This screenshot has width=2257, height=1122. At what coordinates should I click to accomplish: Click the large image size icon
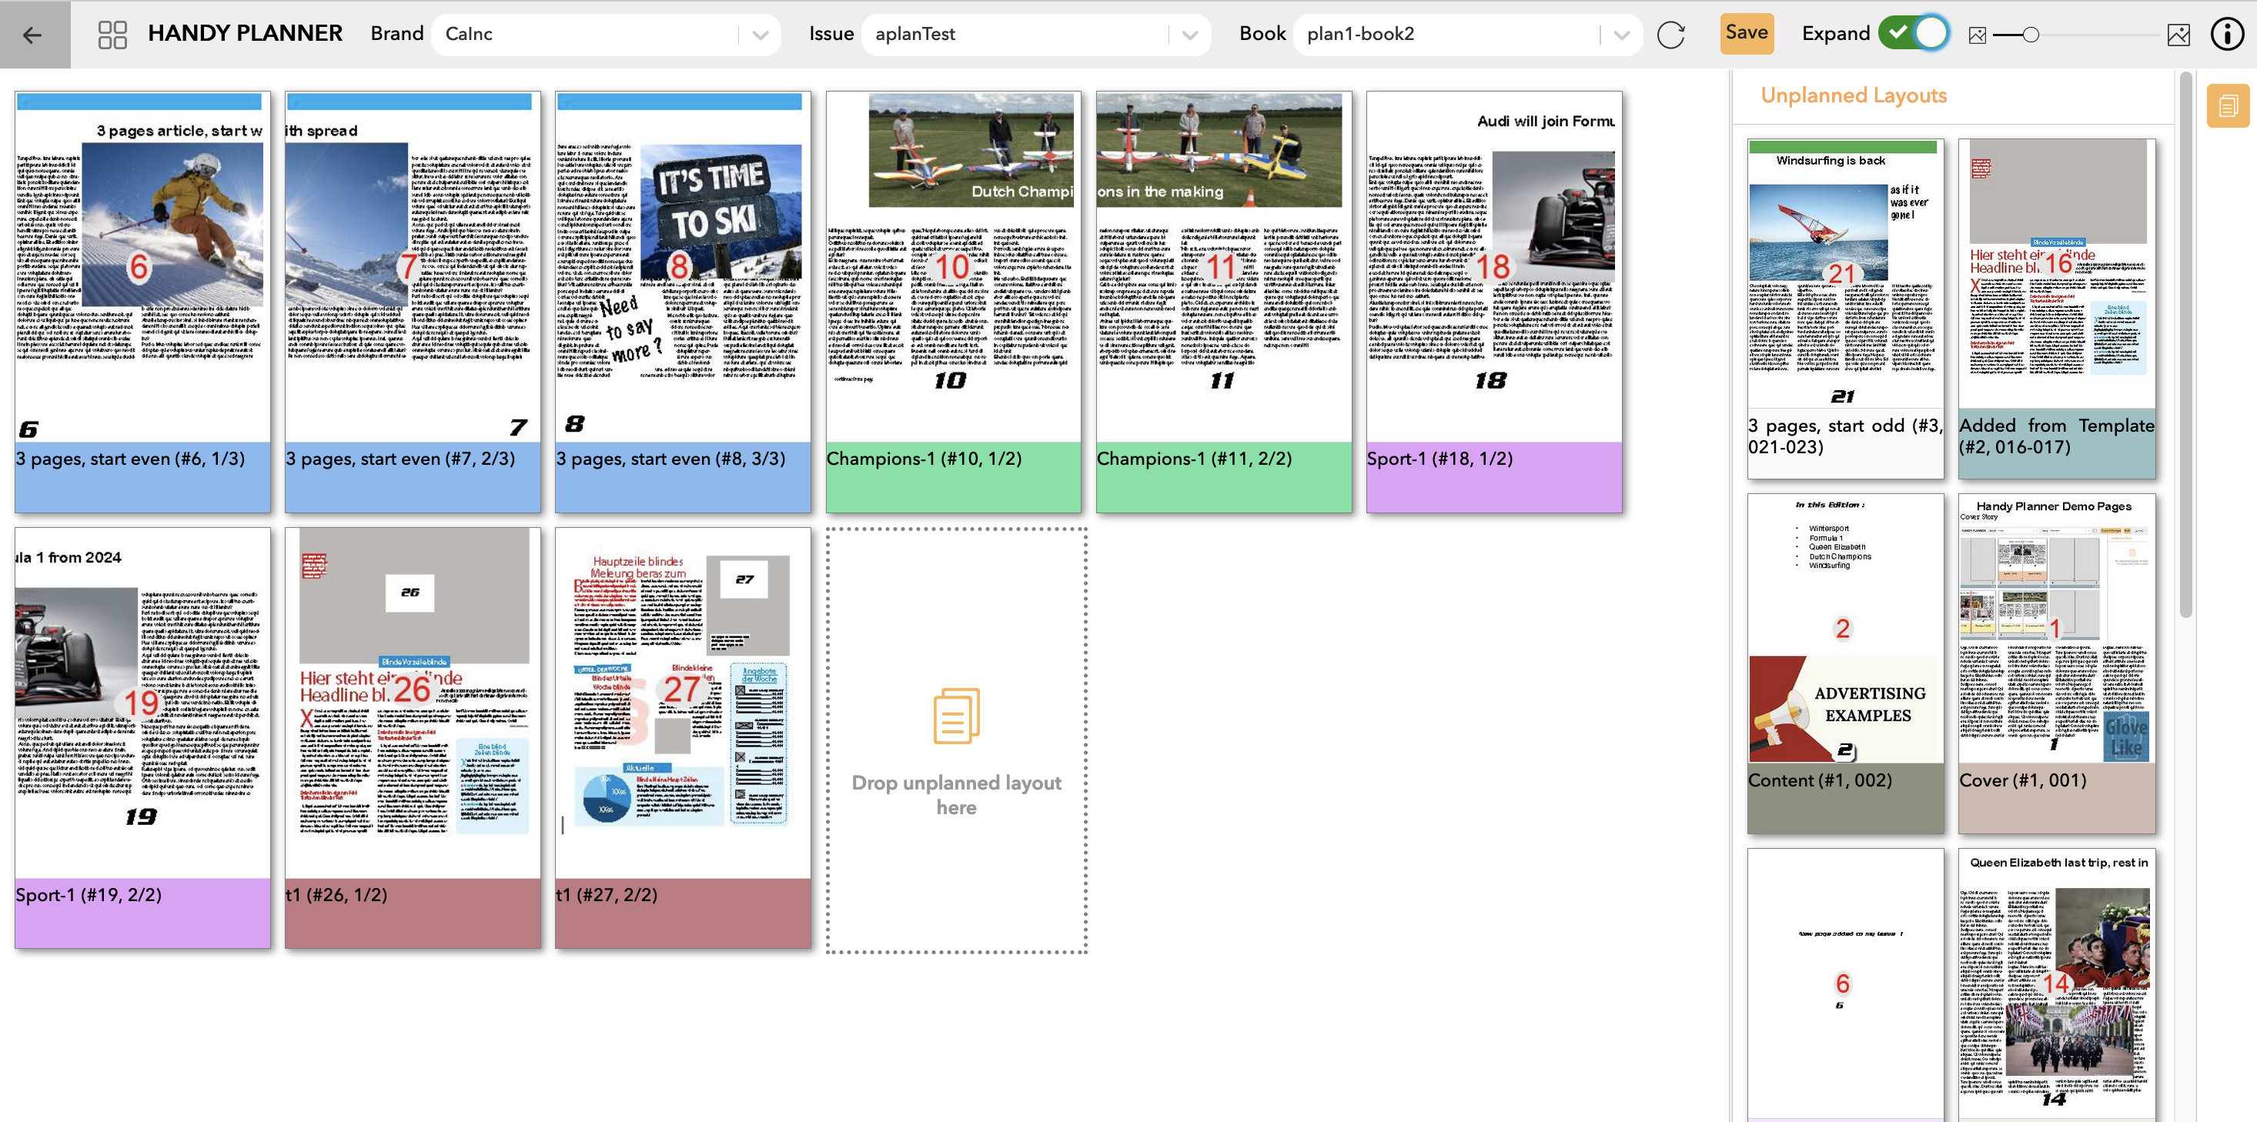(x=2178, y=35)
